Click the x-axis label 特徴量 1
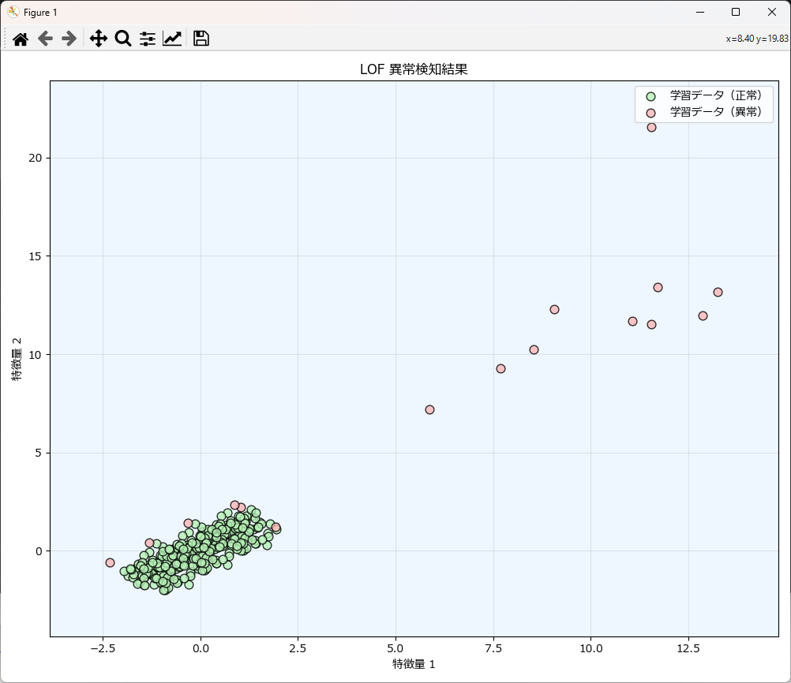The image size is (791, 683). tap(414, 664)
